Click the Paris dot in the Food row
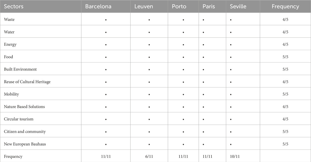 pos(203,57)
